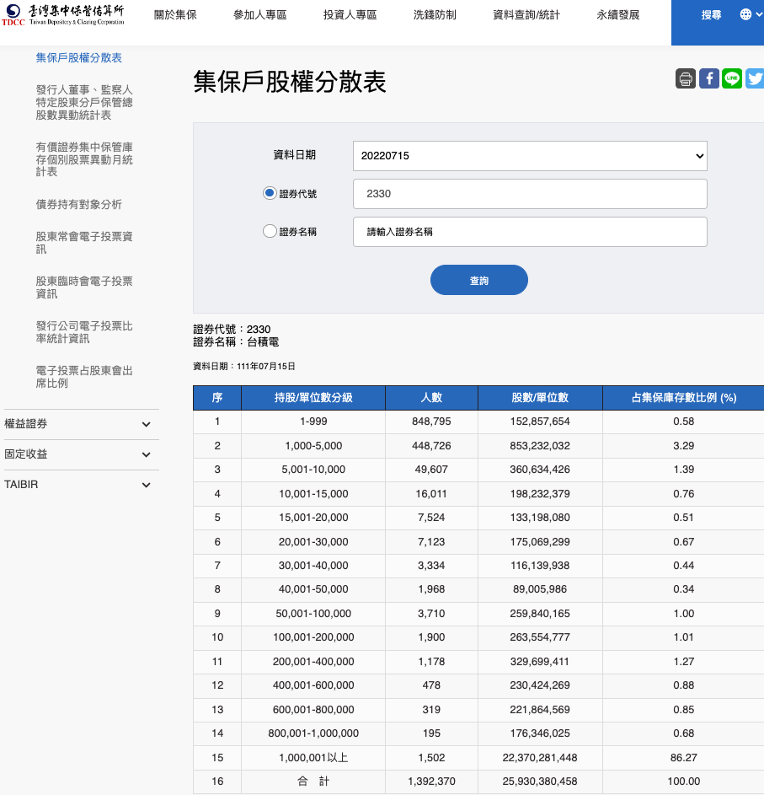Expand the 權益證券 sidebar section
The width and height of the screenshot is (764, 795).
point(81,424)
